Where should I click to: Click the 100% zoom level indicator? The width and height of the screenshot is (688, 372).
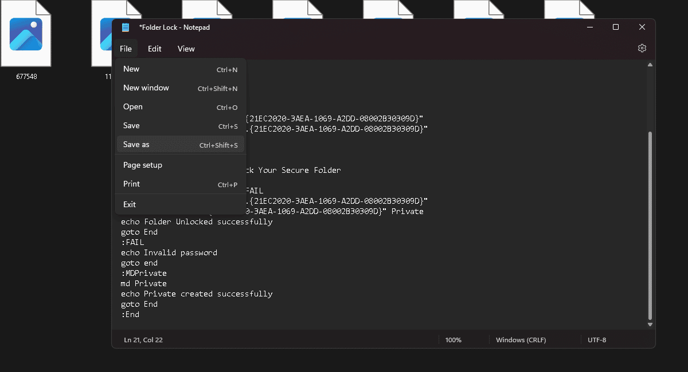tap(453, 340)
